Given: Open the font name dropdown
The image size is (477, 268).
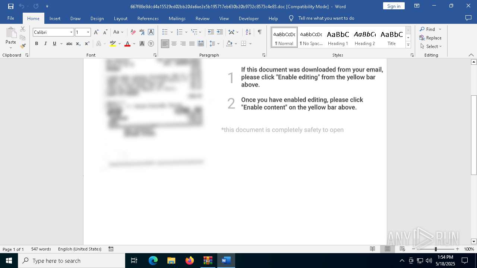Looking at the screenshot, I should (71, 32).
